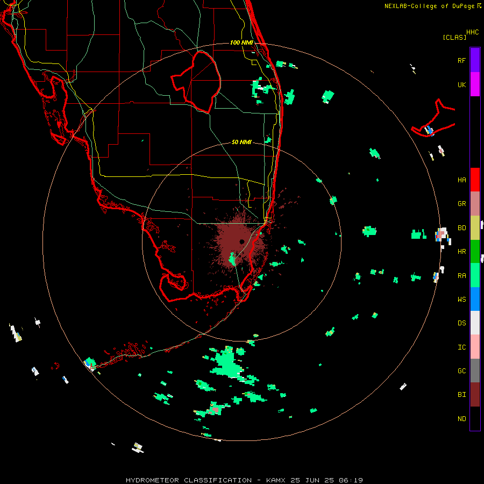Click the "BI" legend label
The width and height of the screenshot is (484, 484).
[461, 395]
